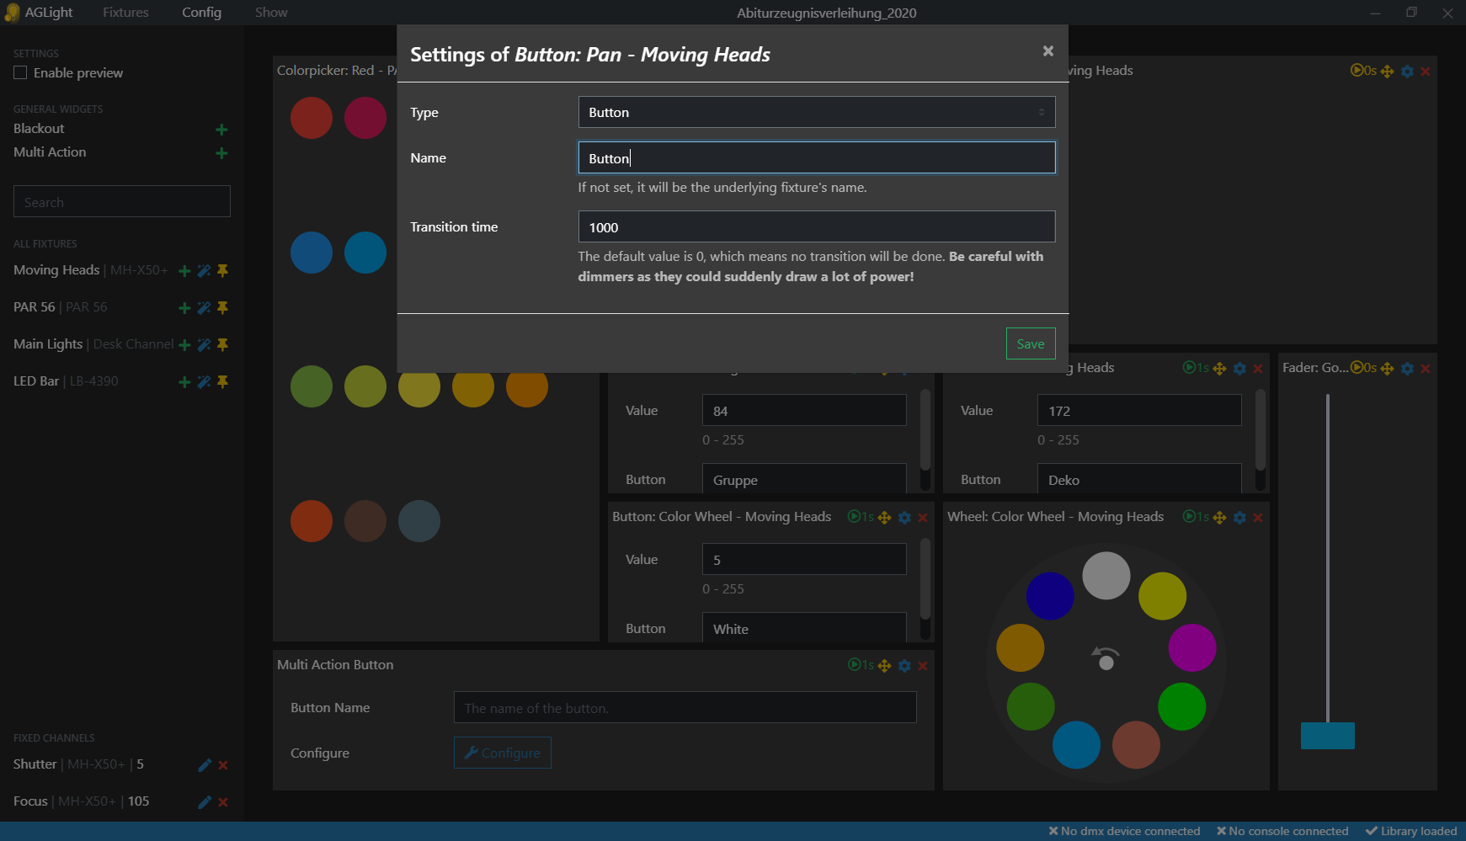Screen dimensions: 1466x841
Task: Add the Blackout widget with plus icon
Action: coord(221,130)
